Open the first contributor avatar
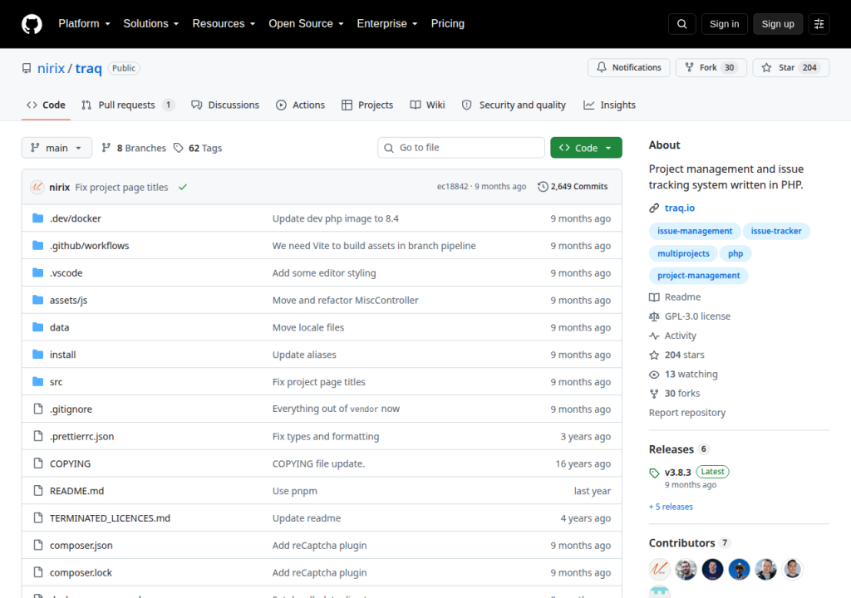Viewport: 851px width, 598px height. [x=659, y=569]
